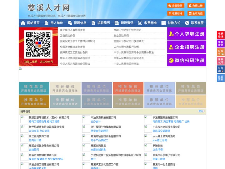Click the logo thumbnail for 宁波昊懿科技有限公司
The image size is (225, 169).
(148, 119)
